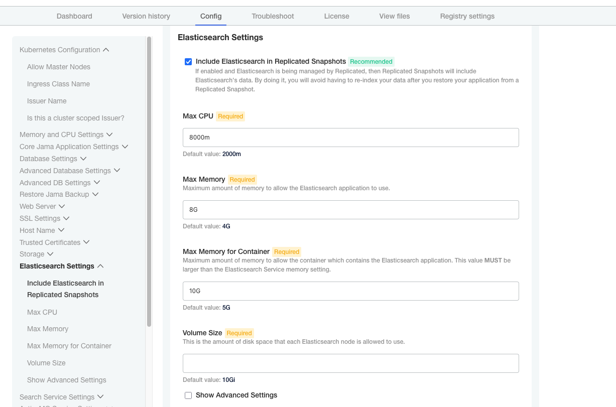The image size is (616, 407).
Task: Focus the Max Memory input field
Action: pyautogui.click(x=350, y=210)
